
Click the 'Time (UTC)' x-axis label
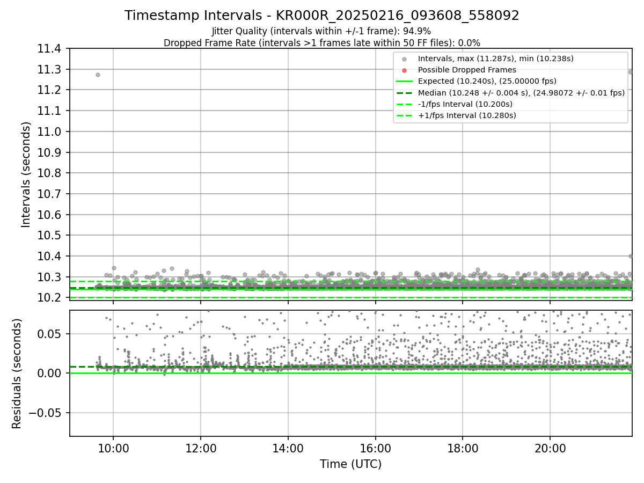click(350, 464)
